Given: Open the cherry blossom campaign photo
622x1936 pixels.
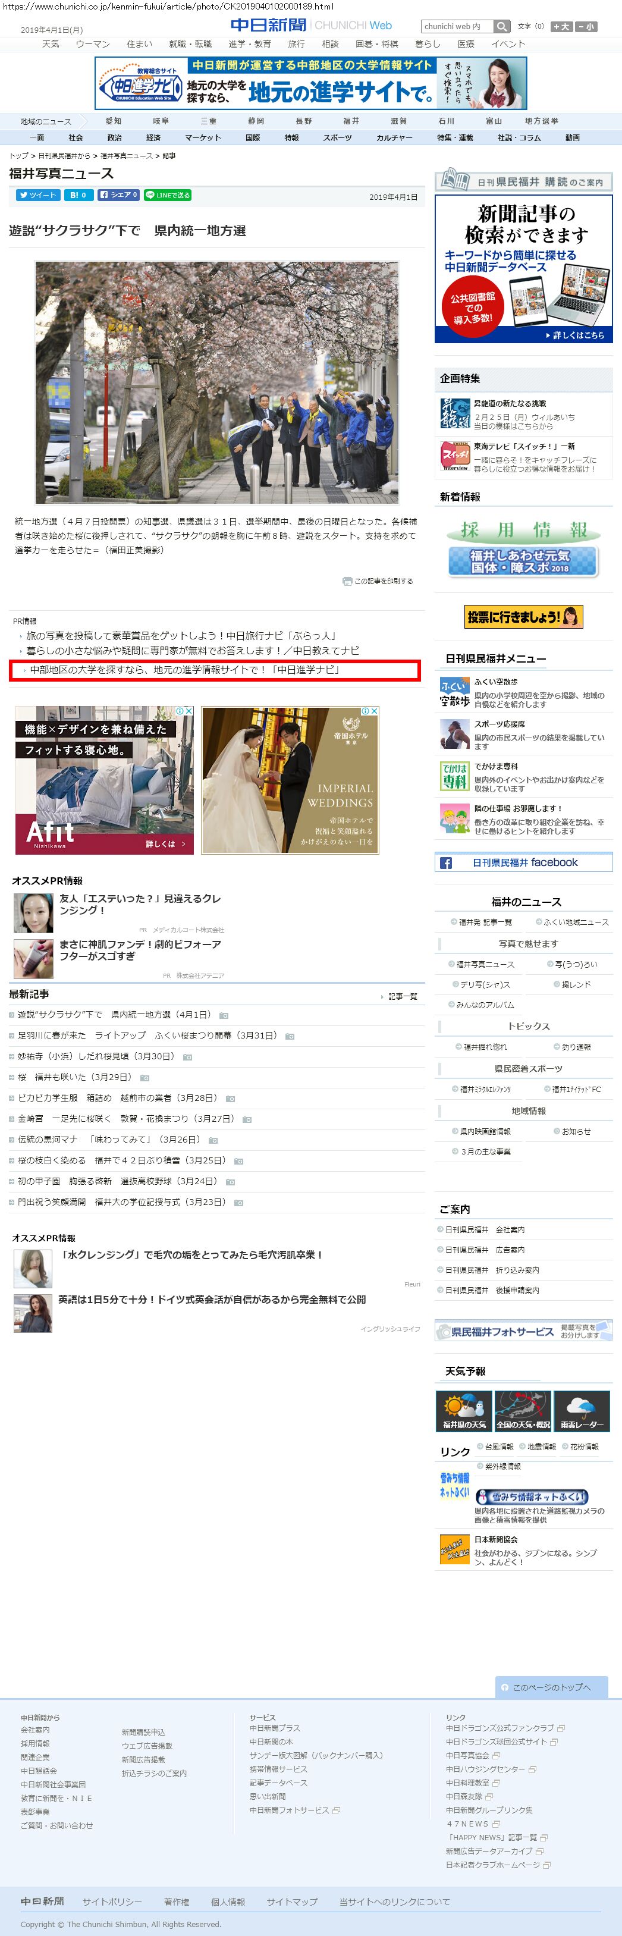Looking at the screenshot, I should pyautogui.click(x=217, y=382).
